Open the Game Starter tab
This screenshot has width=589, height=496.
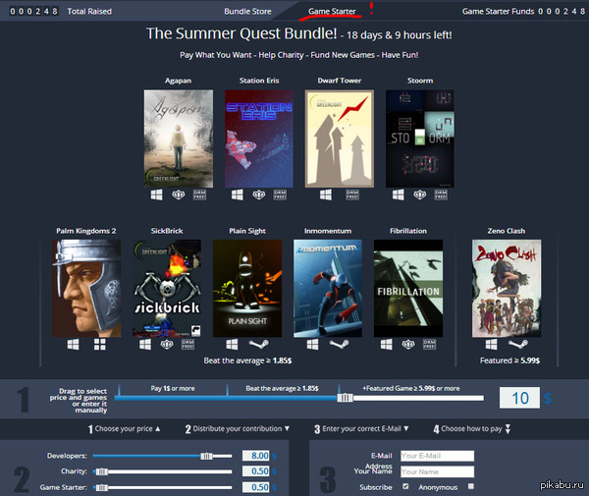pos(332,11)
